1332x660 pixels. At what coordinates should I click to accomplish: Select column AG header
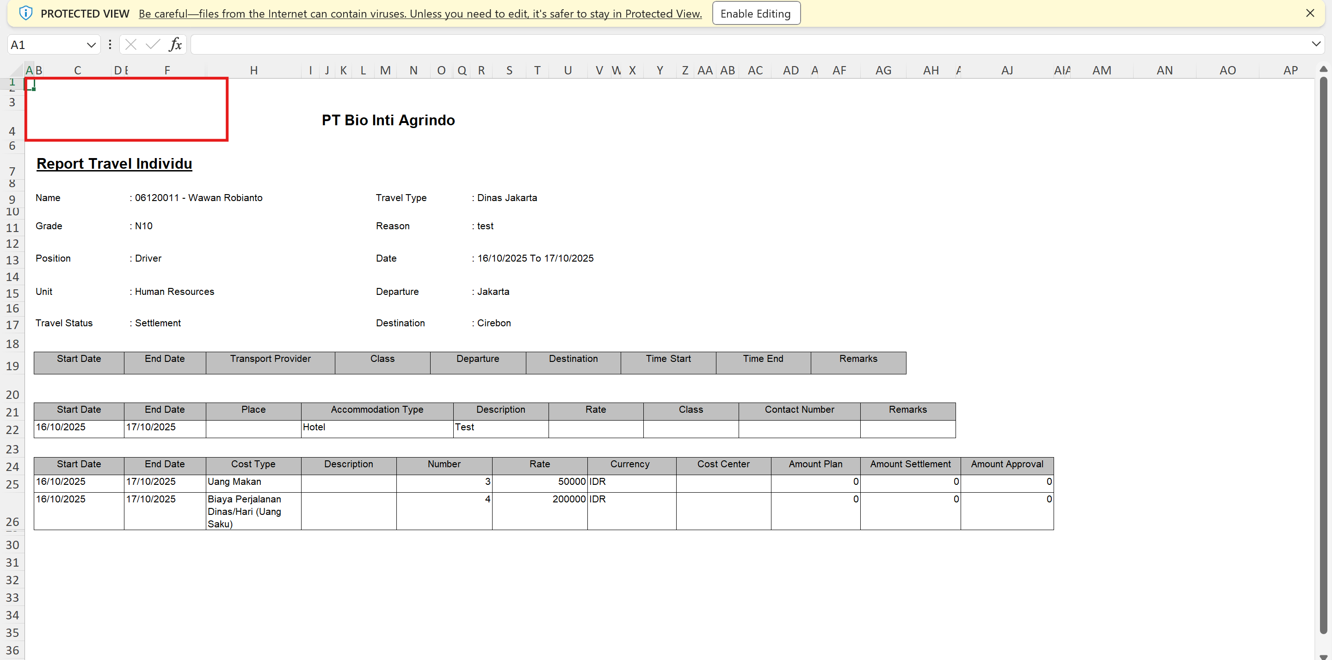[882, 70]
